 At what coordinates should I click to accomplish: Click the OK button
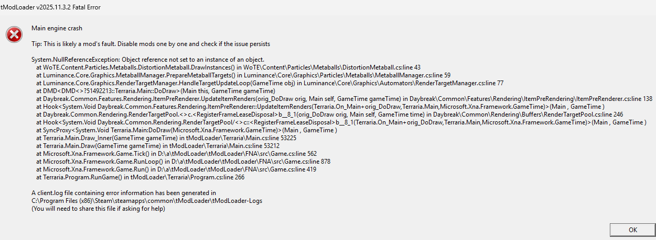(x=632, y=230)
